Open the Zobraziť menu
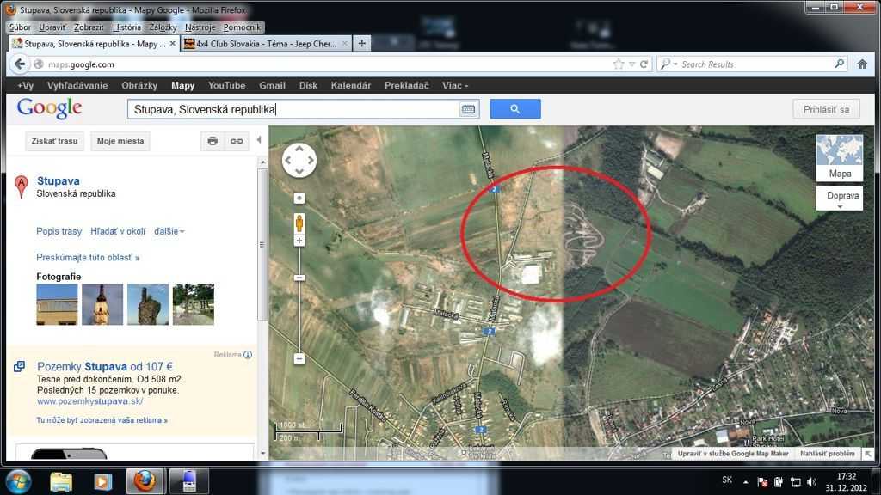This screenshot has height=495, width=881. coord(89,27)
